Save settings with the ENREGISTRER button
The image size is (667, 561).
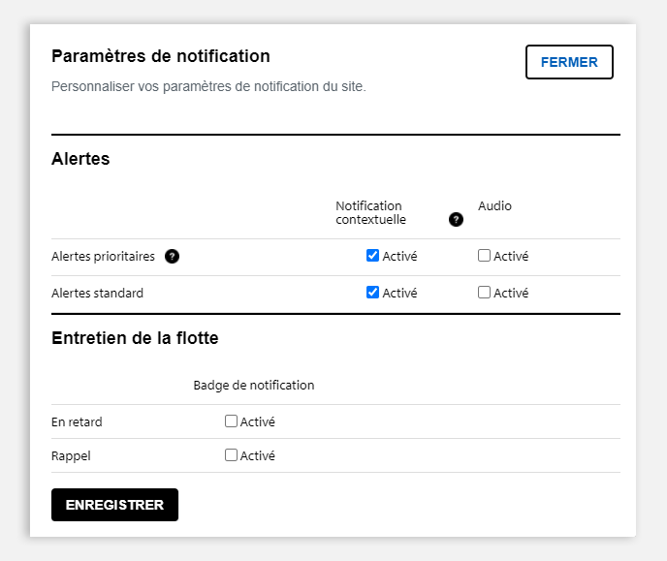pyautogui.click(x=114, y=505)
